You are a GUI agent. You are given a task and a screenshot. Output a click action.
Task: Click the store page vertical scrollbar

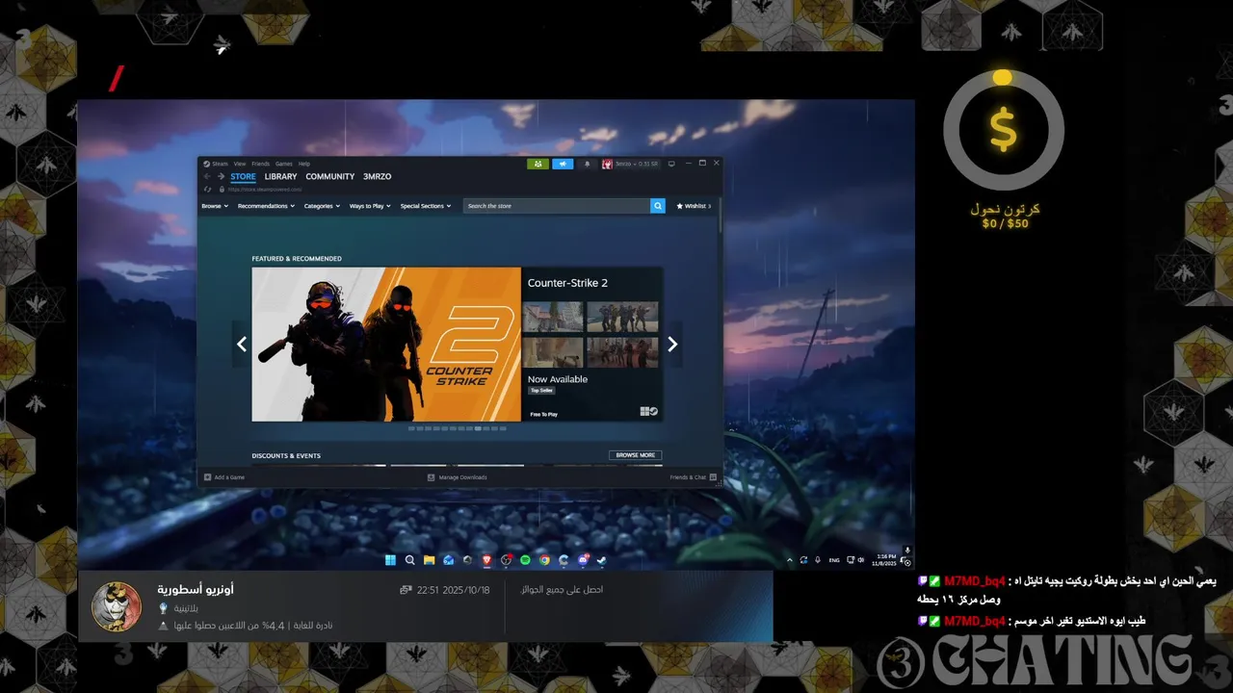(720, 217)
